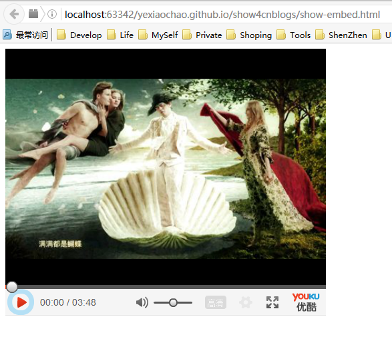Enter fullscreen with the expand icon
The width and height of the screenshot is (392, 339).
point(272,302)
